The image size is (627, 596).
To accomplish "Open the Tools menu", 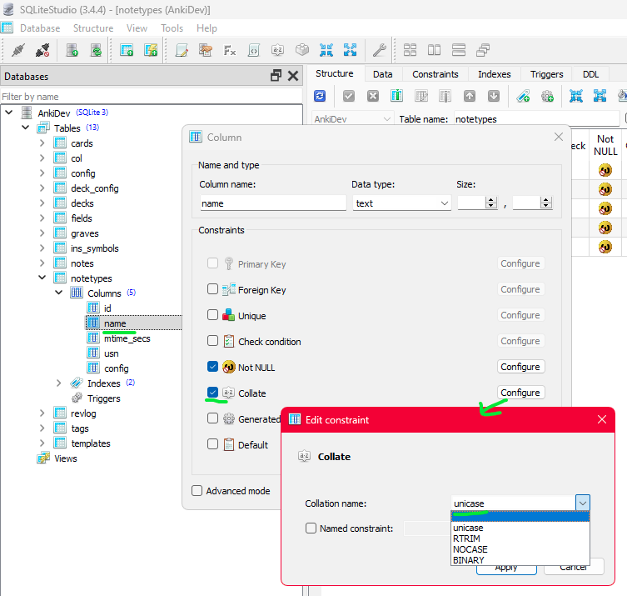I will click(172, 28).
